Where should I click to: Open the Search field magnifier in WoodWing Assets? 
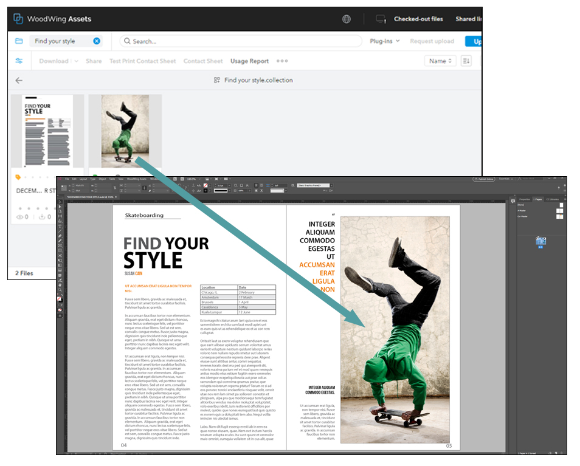[x=126, y=41]
